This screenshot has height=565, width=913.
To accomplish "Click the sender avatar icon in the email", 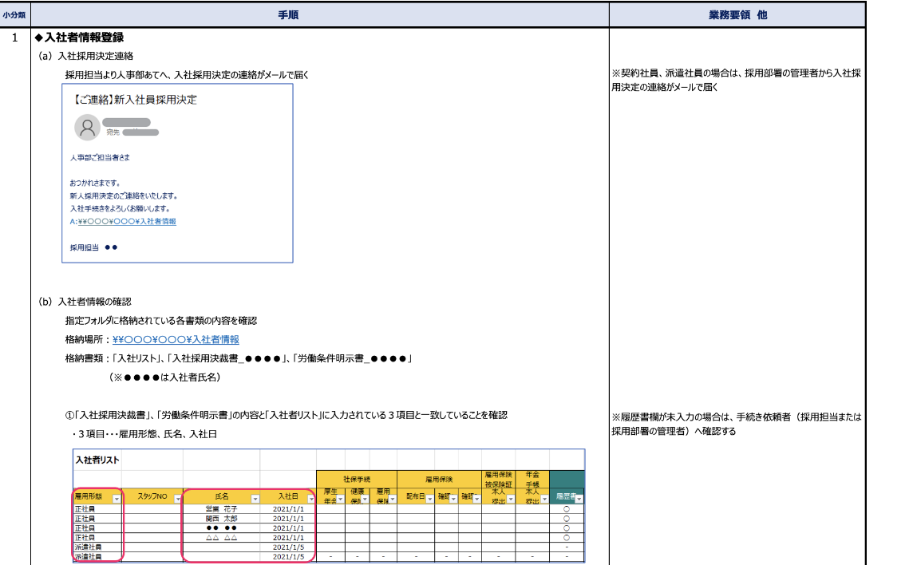I will point(87,128).
